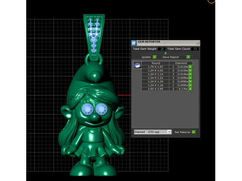Screen dimensions: 242x181
Task: Click the Round column header
Action: (155, 63)
